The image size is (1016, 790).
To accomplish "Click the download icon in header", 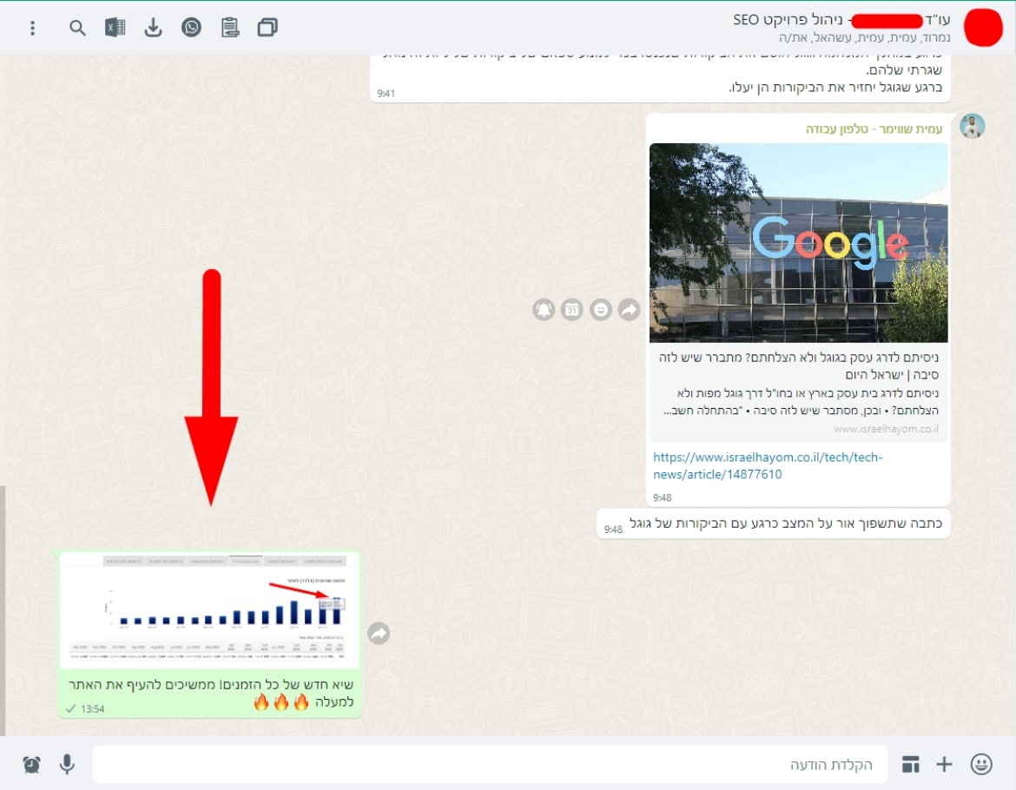I will click(153, 27).
